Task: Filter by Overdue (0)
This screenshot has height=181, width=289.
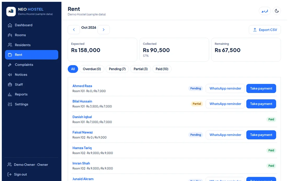Action: pos(92,69)
